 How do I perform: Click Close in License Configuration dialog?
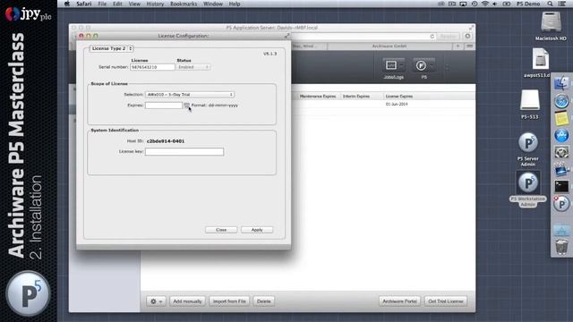[221, 230]
